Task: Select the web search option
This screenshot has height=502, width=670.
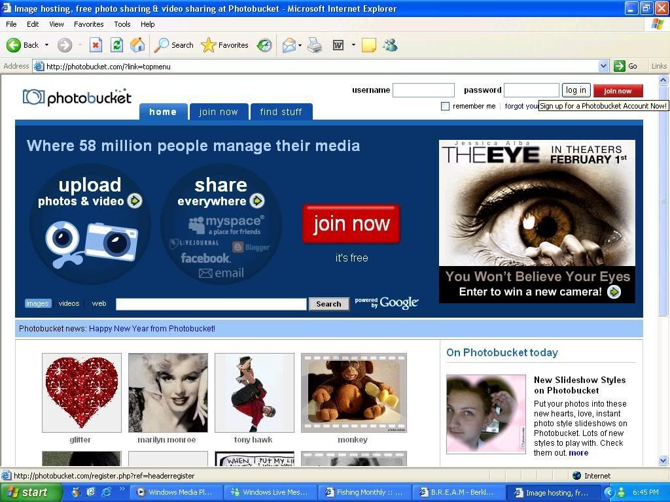Action: pos(99,303)
